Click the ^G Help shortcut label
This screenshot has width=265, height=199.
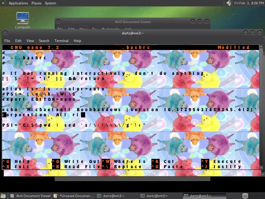[16, 161]
